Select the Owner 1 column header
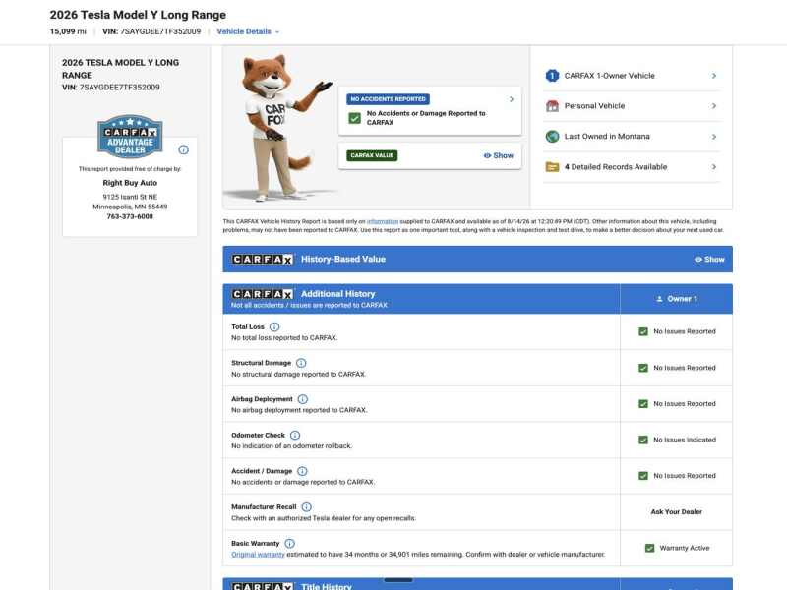The image size is (787, 590). [x=677, y=299]
